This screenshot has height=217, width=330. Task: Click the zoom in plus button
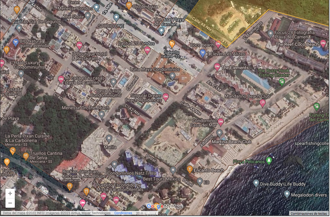coord(10,193)
